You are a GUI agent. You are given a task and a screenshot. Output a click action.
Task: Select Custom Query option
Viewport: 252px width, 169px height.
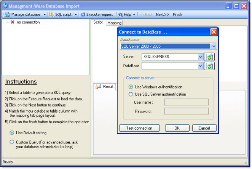pos(12,142)
